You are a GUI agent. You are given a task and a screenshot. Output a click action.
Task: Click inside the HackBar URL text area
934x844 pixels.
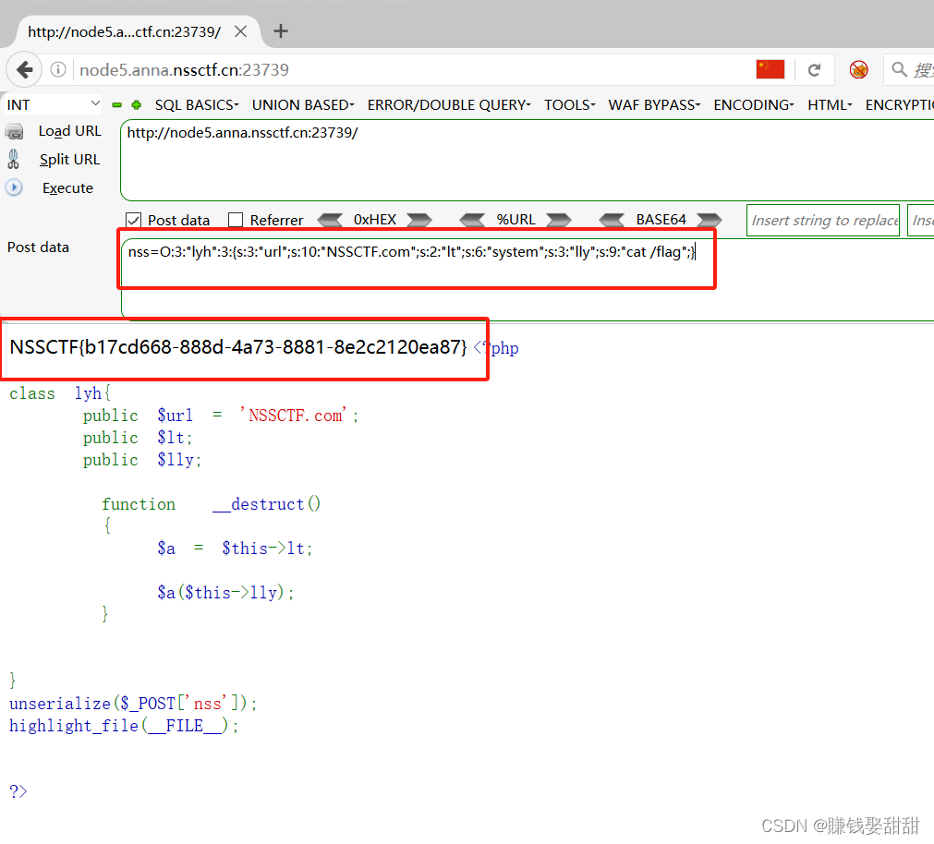tap(528, 160)
